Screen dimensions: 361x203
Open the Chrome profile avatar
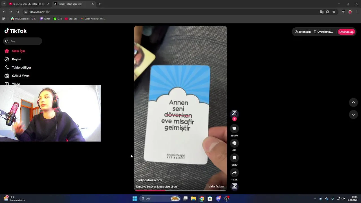pyautogui.click(x=350, y=12)
